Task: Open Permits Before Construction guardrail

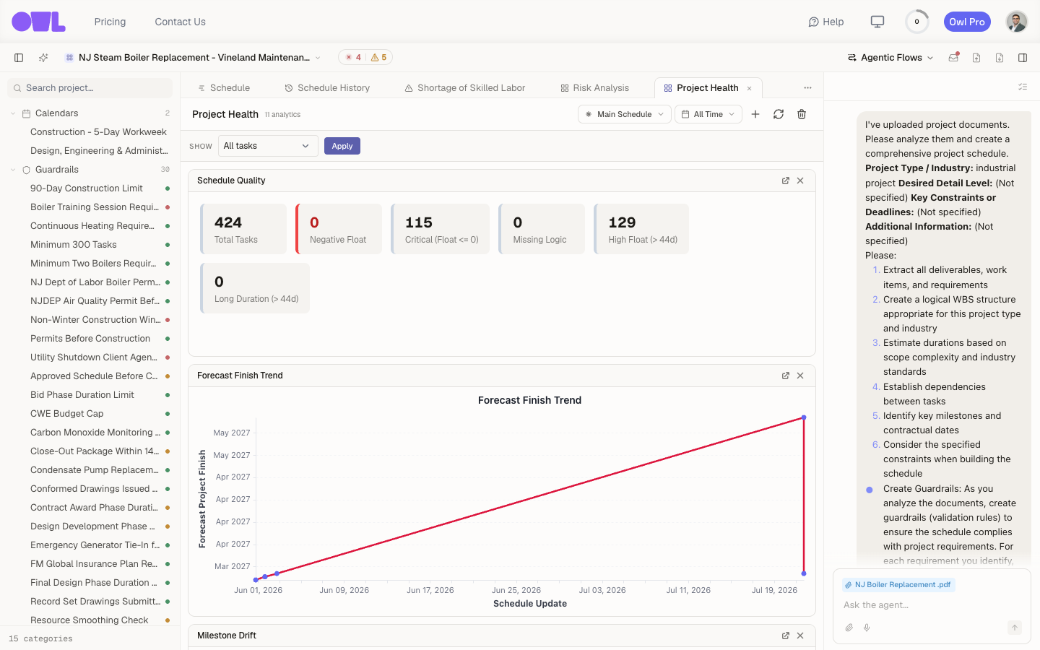Action: (x=90, y=339)
